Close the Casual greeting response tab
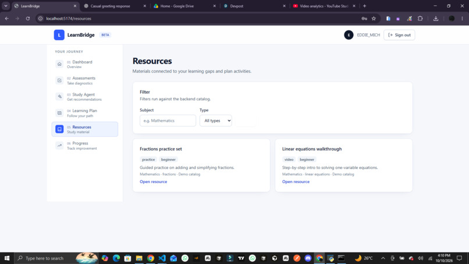This screenshot has height=264, width=469. coord(144,6)
